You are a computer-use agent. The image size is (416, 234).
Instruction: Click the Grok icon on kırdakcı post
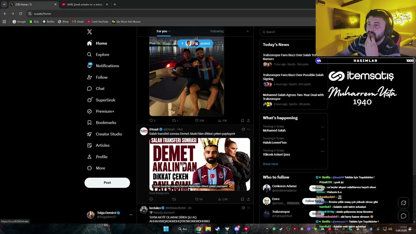[x=243, y=208]
